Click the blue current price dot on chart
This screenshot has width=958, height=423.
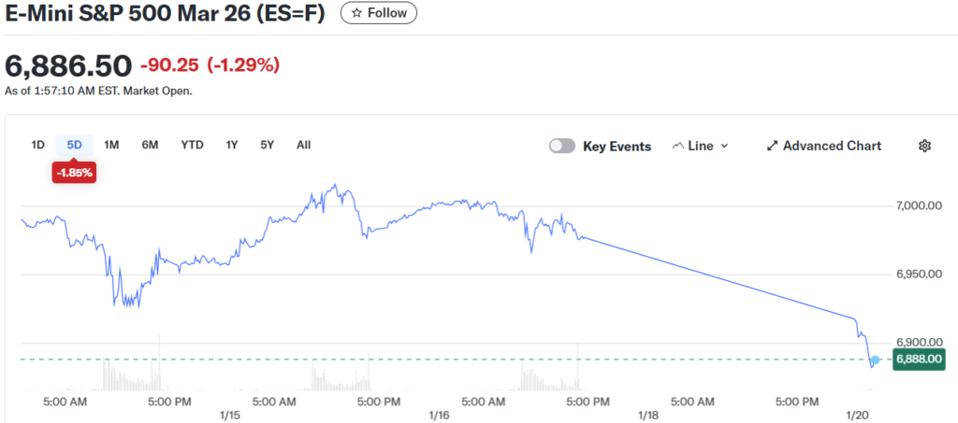[875, 360]
